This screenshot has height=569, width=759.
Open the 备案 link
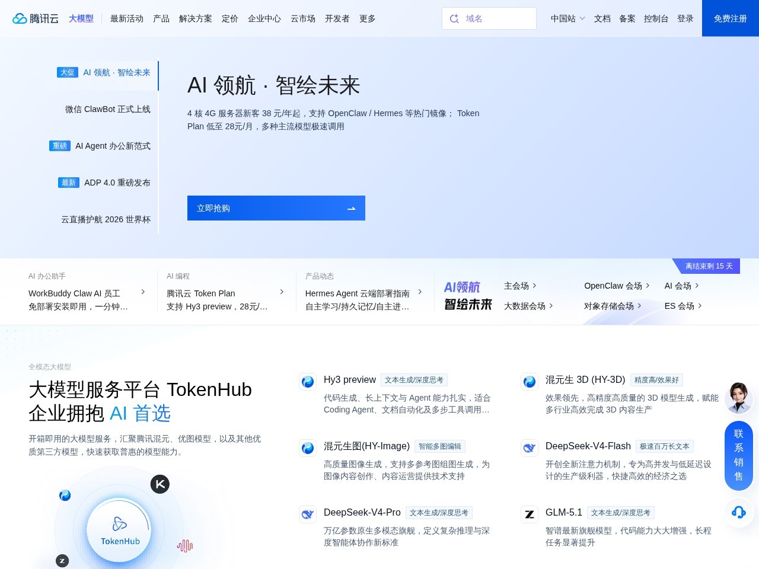click(627, 18)
